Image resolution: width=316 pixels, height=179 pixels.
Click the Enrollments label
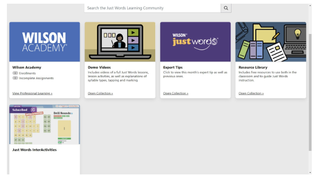[x=28, y=73]
